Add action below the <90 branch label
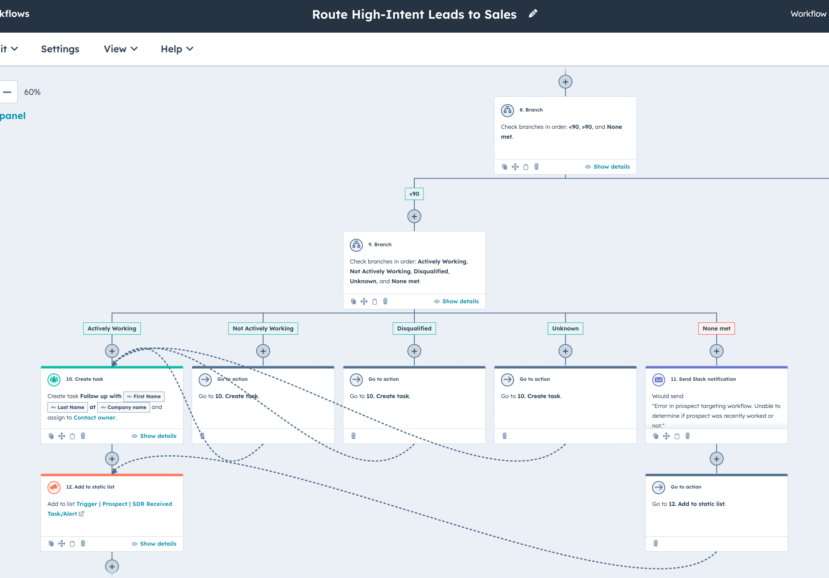 414,216
